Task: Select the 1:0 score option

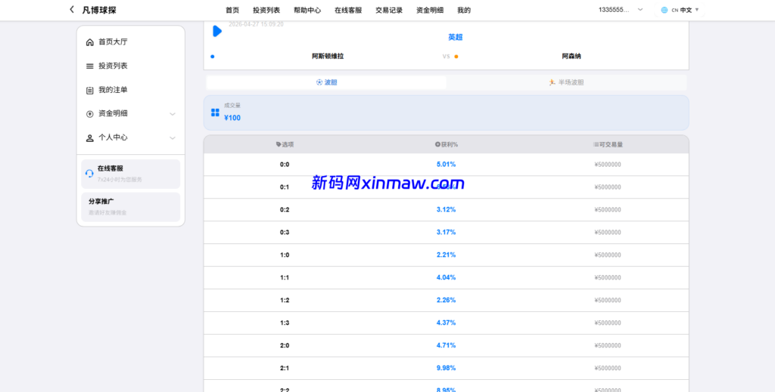Action: tap(285, 255)
